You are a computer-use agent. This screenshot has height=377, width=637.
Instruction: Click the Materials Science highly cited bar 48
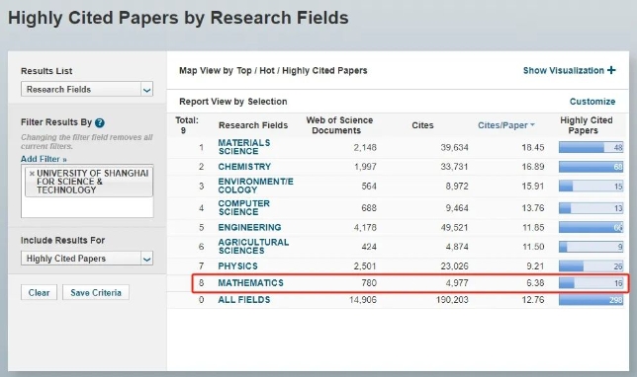(591, 147)
